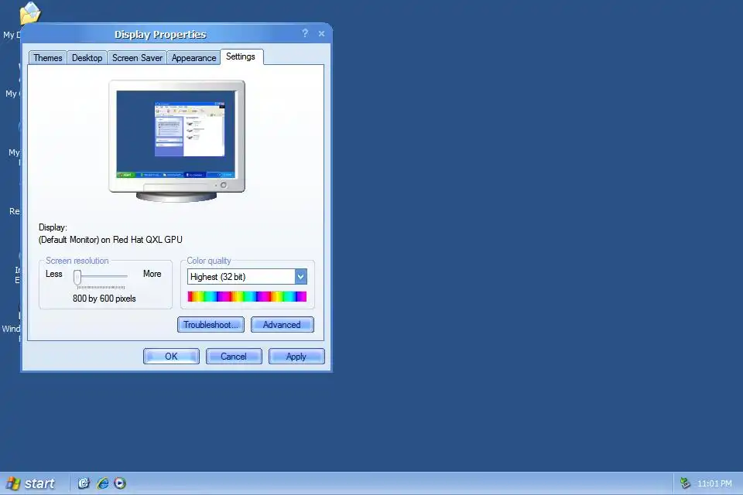Open the Color quality dropdown

tap(247, 277)
